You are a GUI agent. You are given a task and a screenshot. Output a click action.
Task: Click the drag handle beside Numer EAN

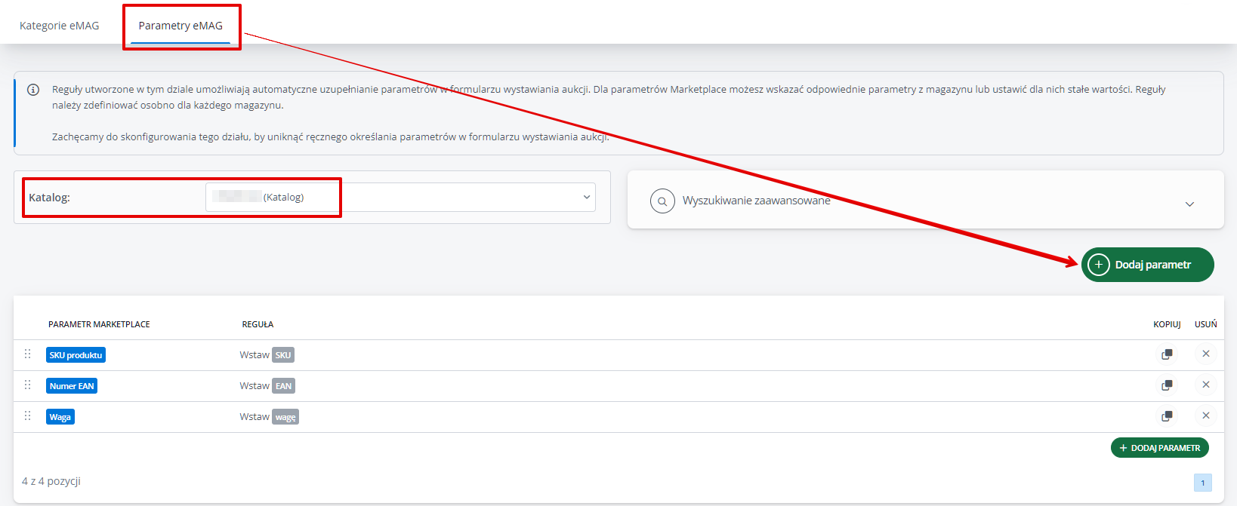coord(28,385)
